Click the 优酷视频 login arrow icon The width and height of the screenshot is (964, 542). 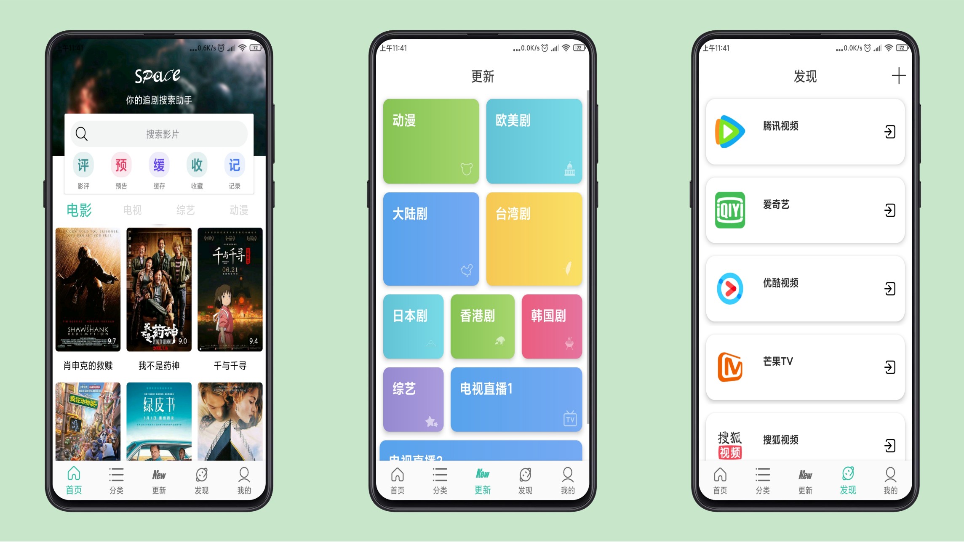(888, 287)
